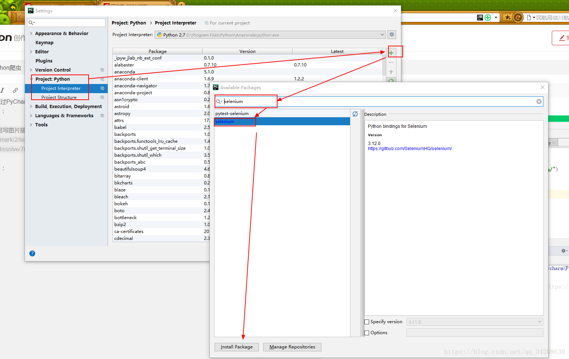This screenshot has height=359, width=569.
Task: Click the Install Package button
Action: tap(237, 347)
